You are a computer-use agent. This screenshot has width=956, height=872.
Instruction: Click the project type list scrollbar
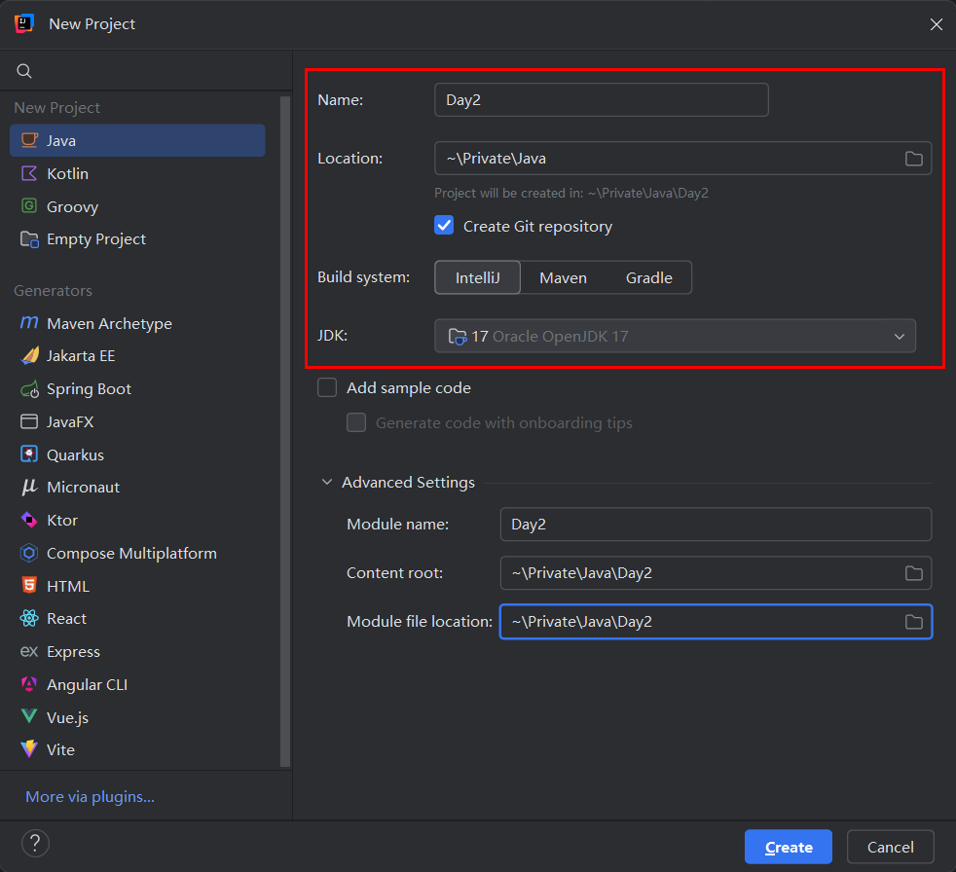pos(284,431)
